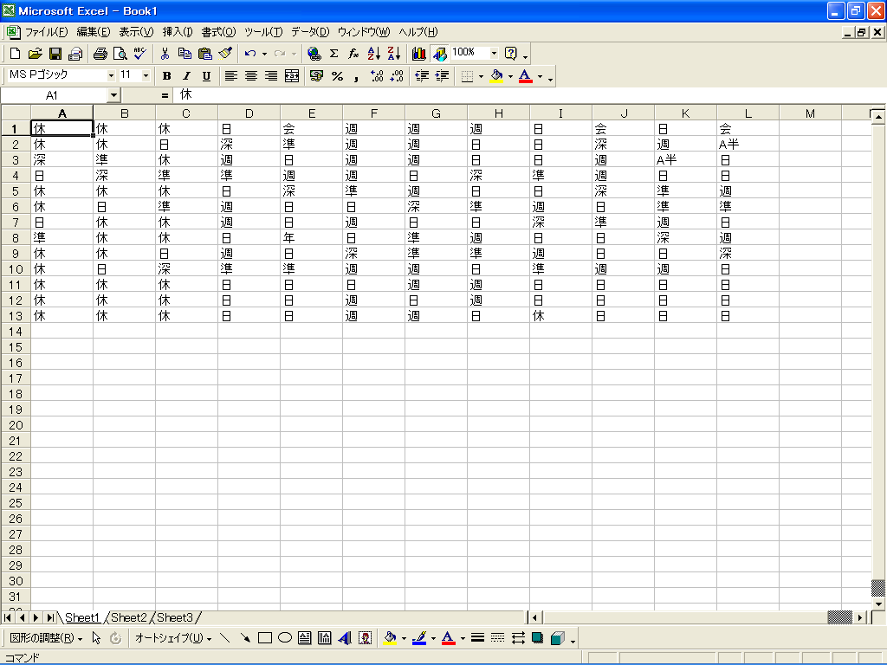This screenshot has height=665, width=887.
Task: Sort descending Z to A
Action: [394, 54]
